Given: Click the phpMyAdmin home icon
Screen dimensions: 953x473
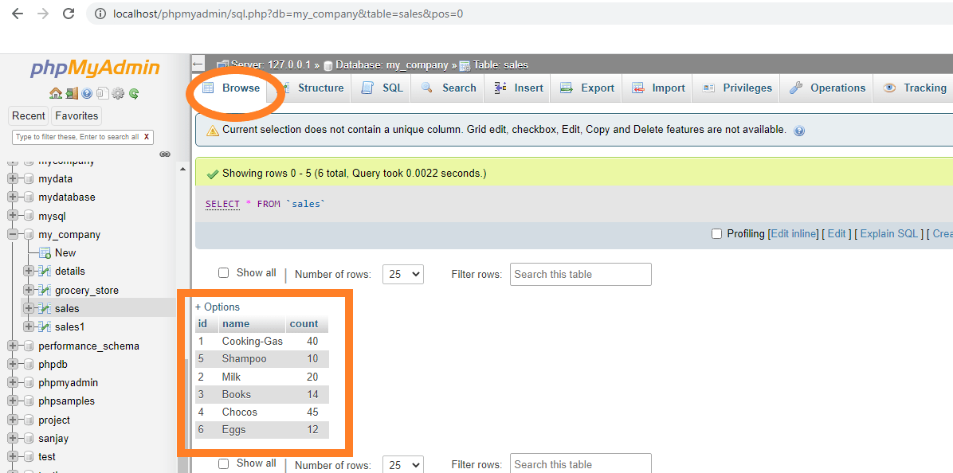Looking at the screenshot, I should tap(56, 93).
